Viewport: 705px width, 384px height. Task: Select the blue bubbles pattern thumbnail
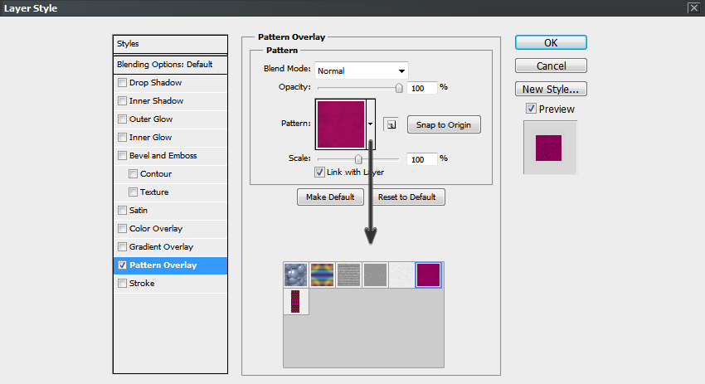[x=295, y=275]
